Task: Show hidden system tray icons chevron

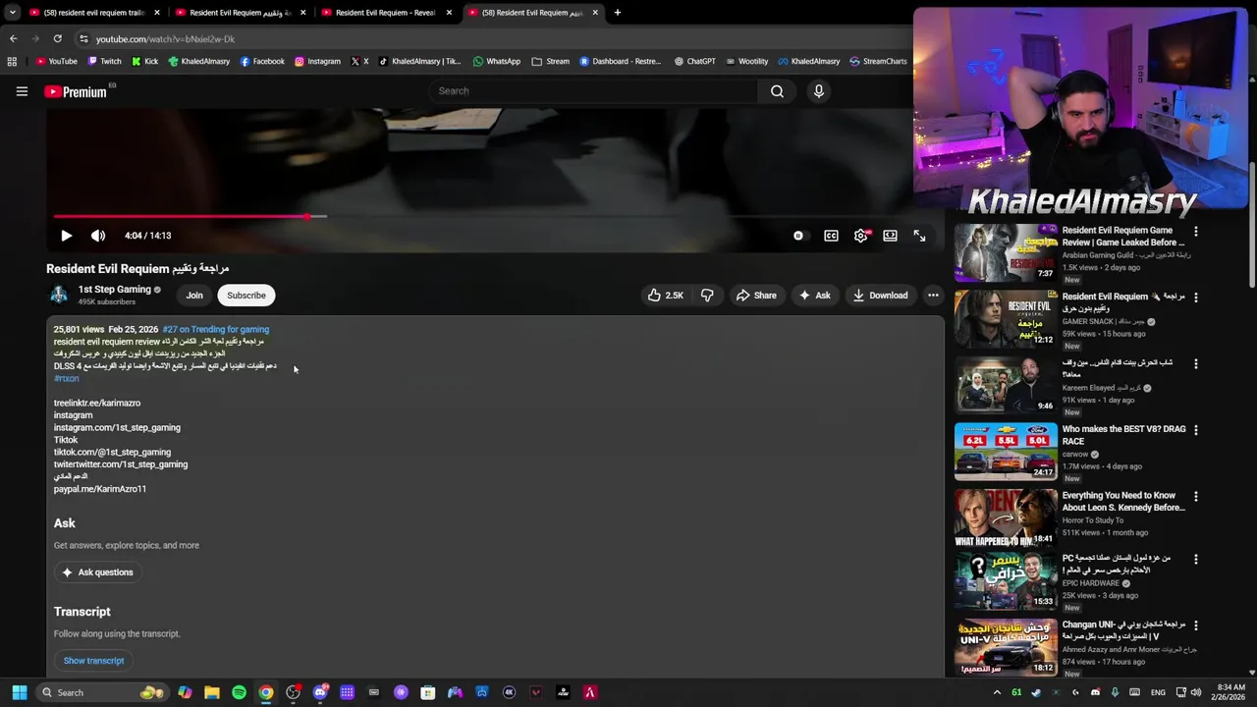Action: (x=997, y=692)
